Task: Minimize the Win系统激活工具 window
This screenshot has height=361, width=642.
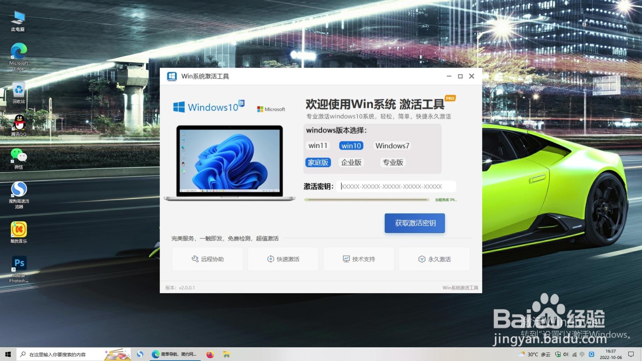Action: click(x=449, y=76)
